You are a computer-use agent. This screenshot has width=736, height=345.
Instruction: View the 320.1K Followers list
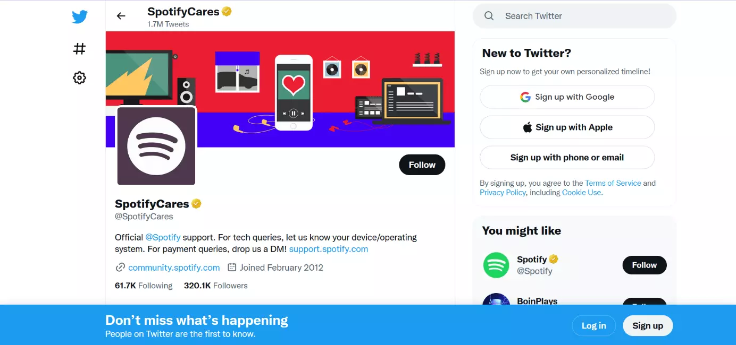tap(216, 286)
